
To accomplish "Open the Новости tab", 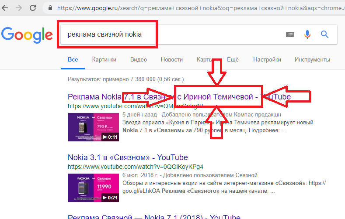I will click(x=171, y=59).
